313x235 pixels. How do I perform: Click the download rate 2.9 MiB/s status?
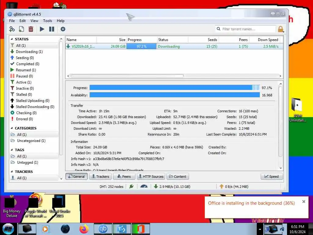tap(172, 187)
